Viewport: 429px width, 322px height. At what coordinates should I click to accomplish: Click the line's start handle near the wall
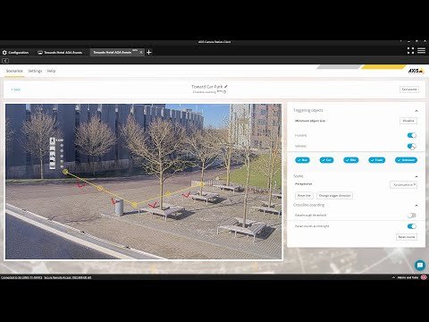click(65, 172)
